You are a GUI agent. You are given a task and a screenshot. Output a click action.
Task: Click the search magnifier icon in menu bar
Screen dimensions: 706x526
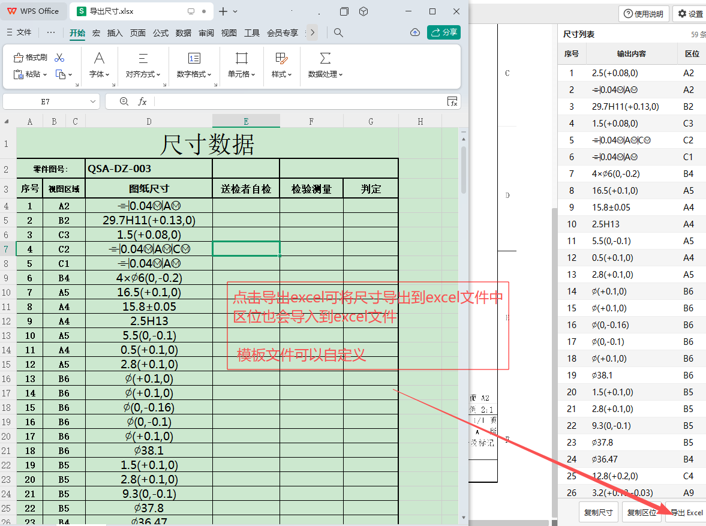coord(338,33)
